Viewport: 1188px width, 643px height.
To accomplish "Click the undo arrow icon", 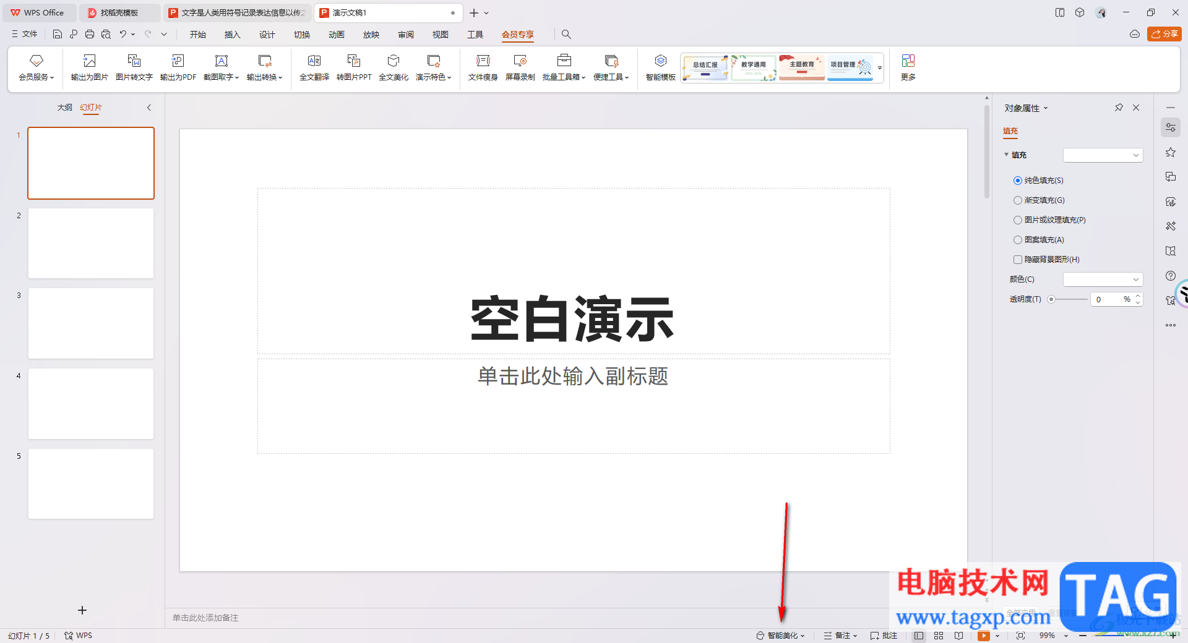I will 123,35.
